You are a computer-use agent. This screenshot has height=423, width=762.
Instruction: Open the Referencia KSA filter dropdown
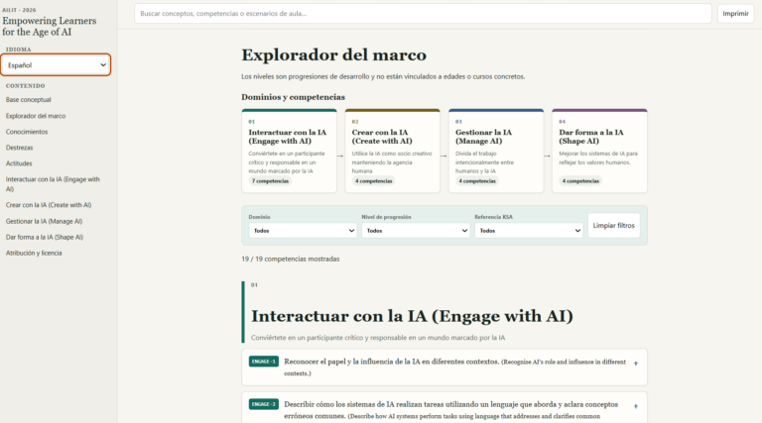[x=529, y=231]
